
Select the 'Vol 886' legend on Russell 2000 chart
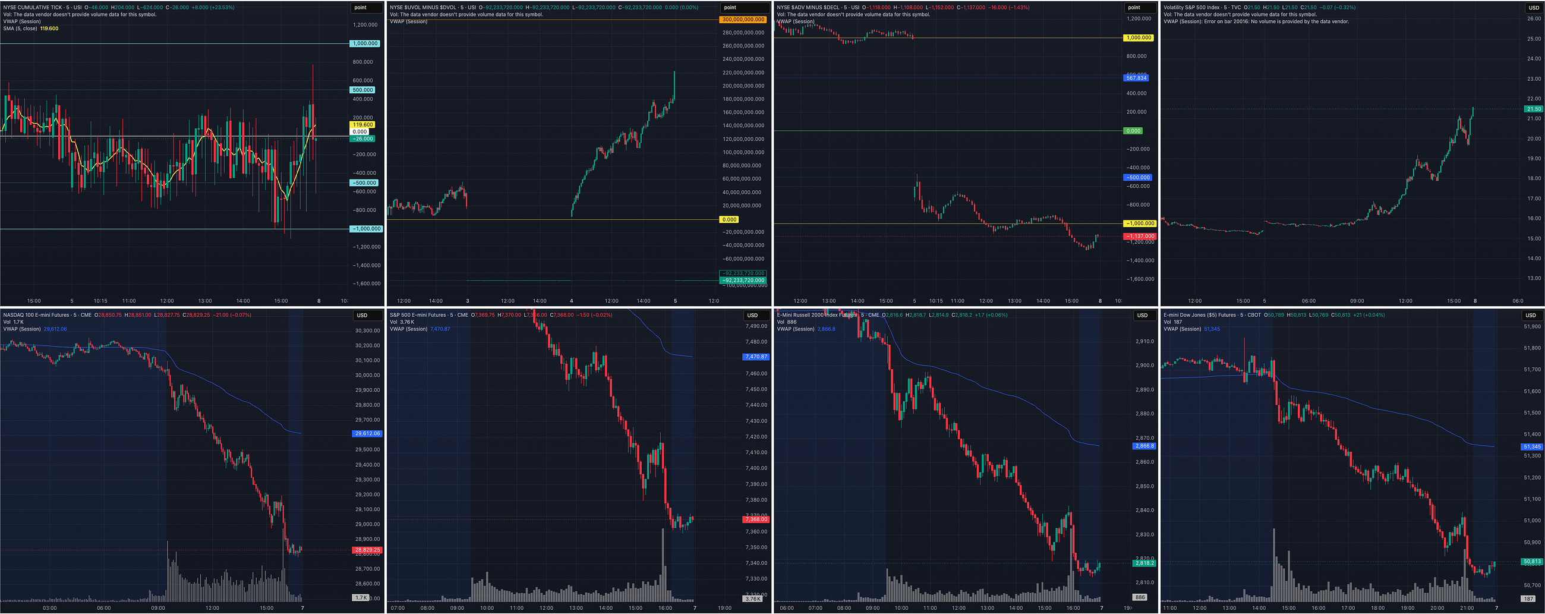(787, 322)
